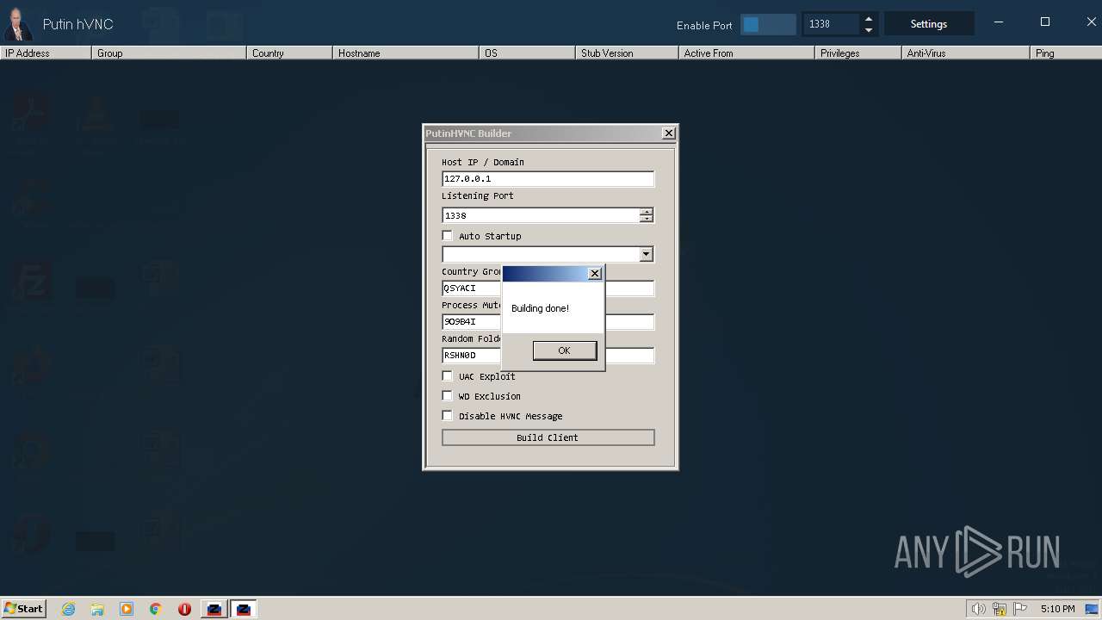This screenshot has width=1102, height=620.
Task: Launch Google Chrome from the taskbar
Action: point(156,609)
